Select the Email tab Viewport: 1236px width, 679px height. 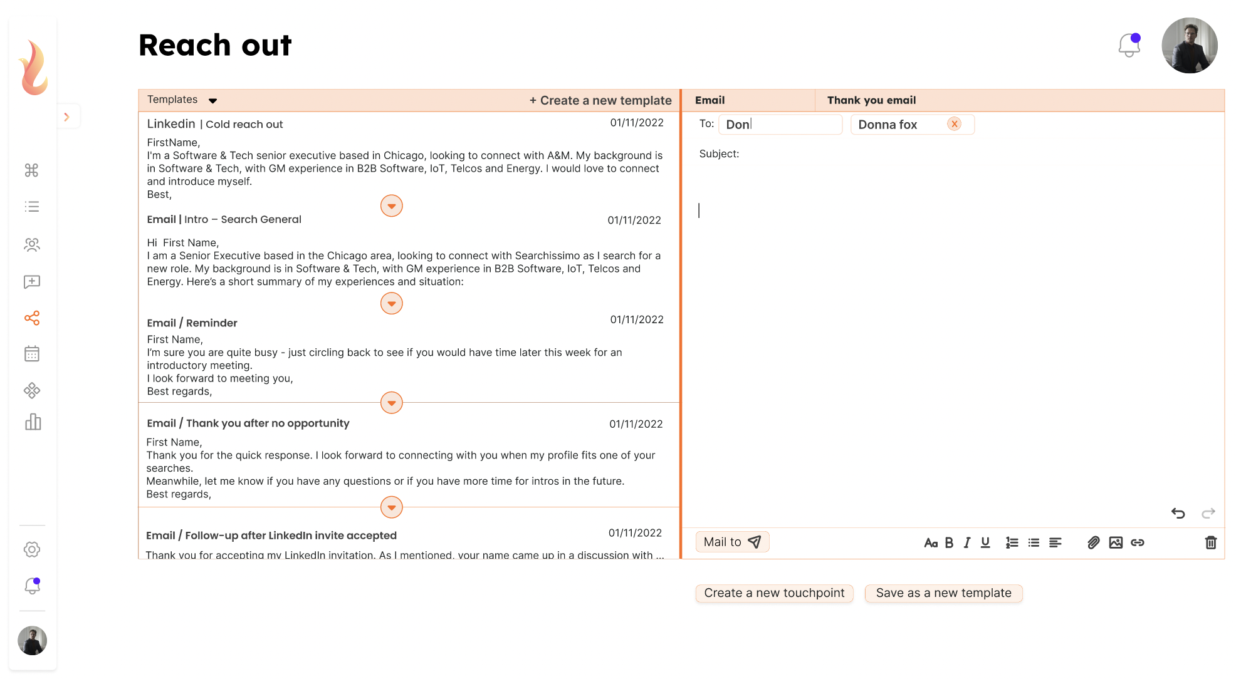coord(710,100)
